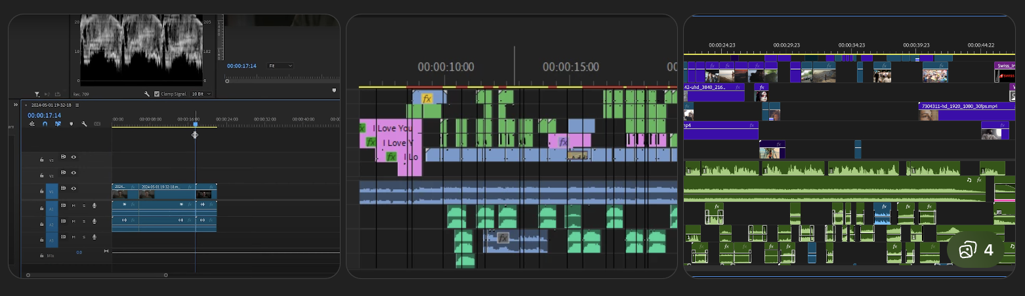Click the blue 00:00:17:14 timeline timecode

click(x=44, y=115)
